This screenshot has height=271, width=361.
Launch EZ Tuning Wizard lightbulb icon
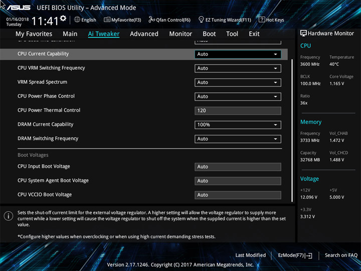click(x=201, y=20)
